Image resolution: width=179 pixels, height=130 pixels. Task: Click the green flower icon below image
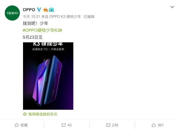pyautogui.click(x=25, y=114)
